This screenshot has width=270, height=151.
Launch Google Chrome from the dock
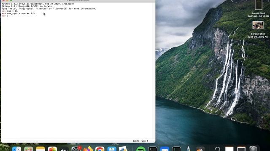[x=100, y=149]
